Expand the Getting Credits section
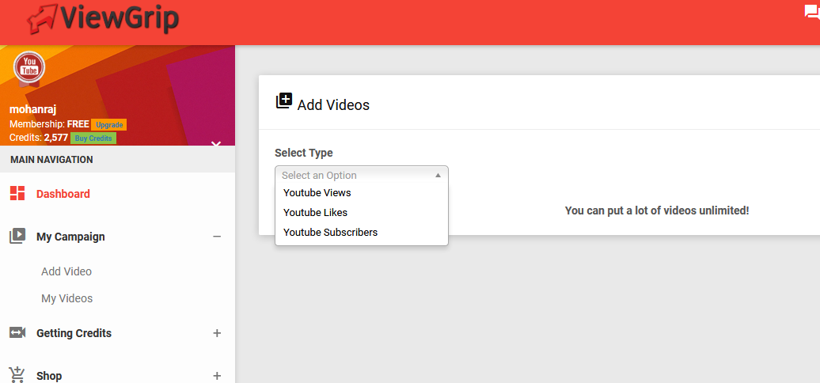820x383 pixels. [217, 333]
